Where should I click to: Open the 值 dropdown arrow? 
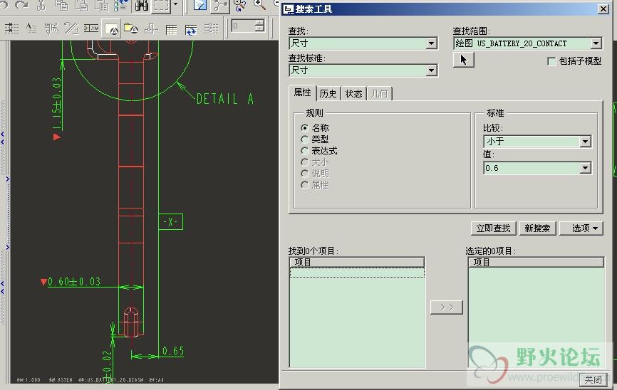coord(585,168)
